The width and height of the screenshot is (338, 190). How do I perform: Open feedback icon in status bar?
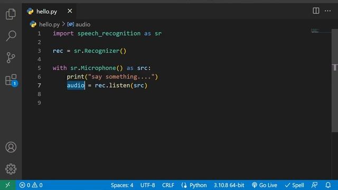pyautogui.click(x=315, y=185)
